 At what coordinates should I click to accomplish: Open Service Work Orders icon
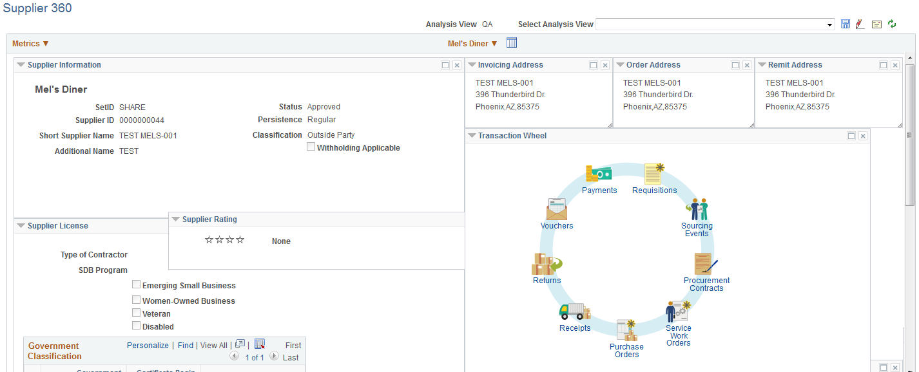click(x=679, y=312)
